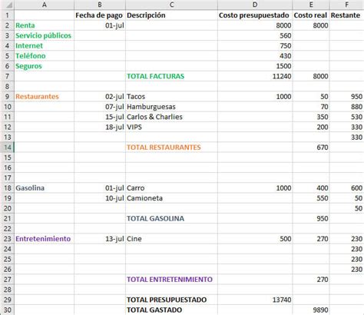Click the 750 budgeted cost cell
Screen dimensions: 364x315
(255, 45)
